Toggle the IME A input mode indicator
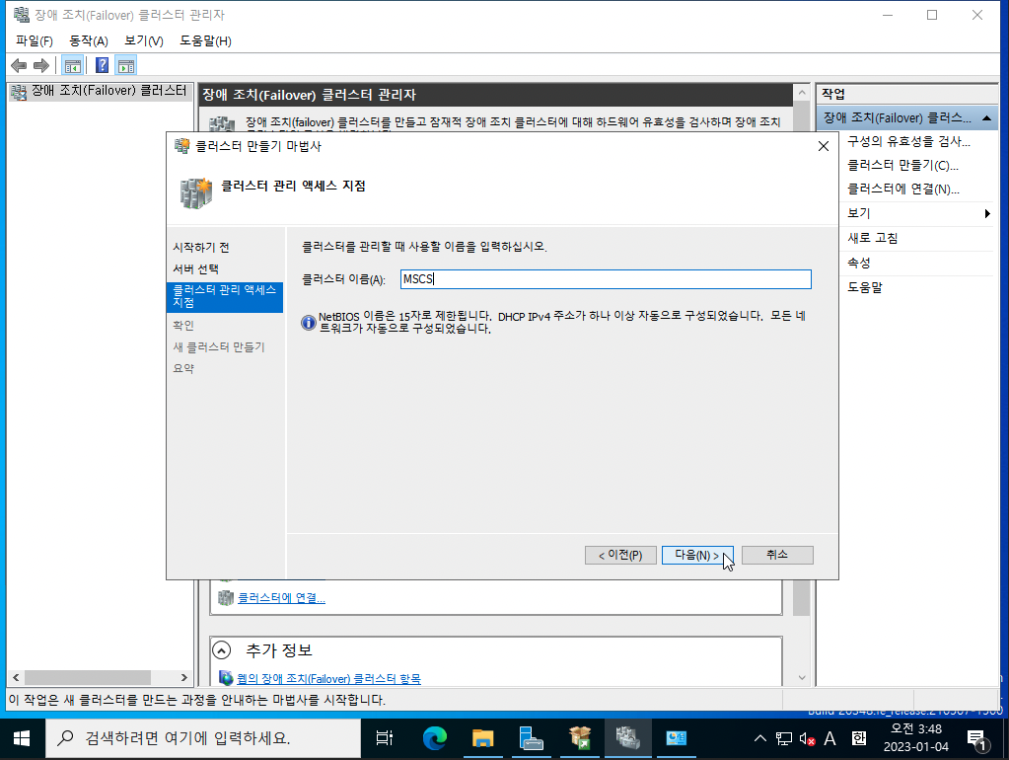Image resolution: width=1009 pixels, height=760 pixels. point(830,738)
